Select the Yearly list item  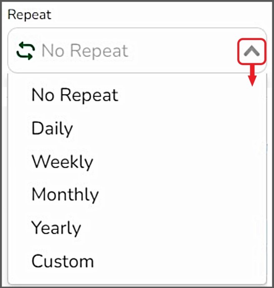(x=56, y=228)
